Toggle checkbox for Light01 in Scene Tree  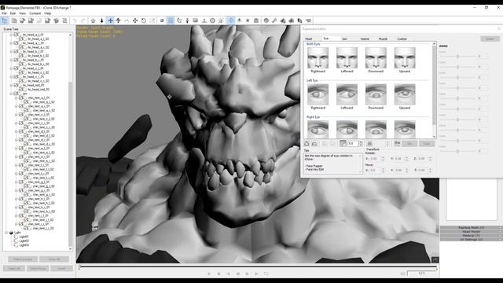(x=16, y=237)
